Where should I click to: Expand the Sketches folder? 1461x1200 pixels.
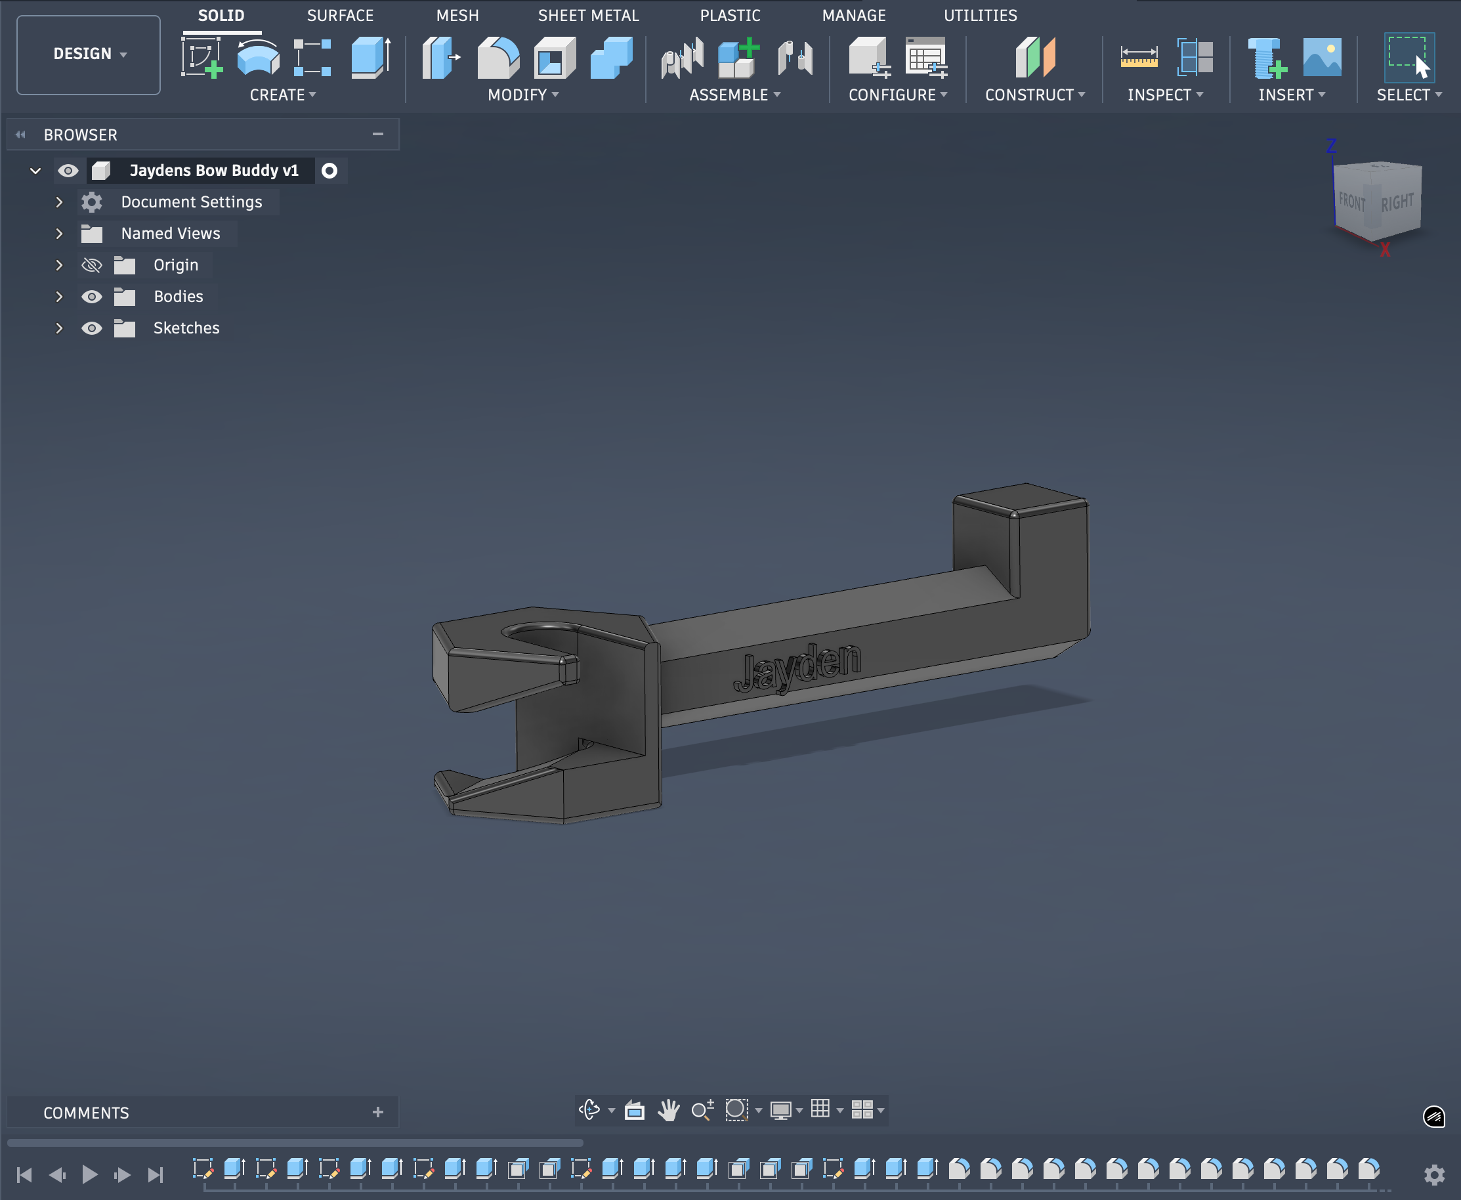click(x=60, y=328)
